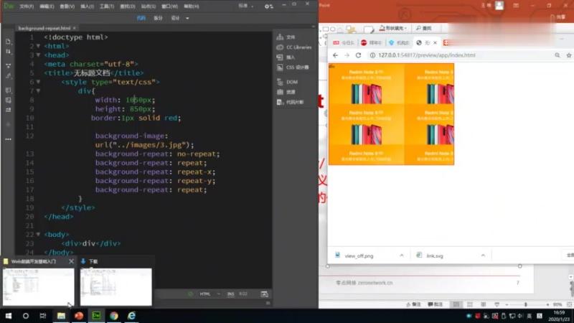
Task: Open the Insert panel in Dreamweaver
Action: (286, 57)
